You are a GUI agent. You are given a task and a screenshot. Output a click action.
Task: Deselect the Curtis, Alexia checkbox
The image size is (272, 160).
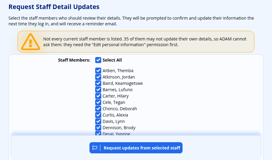coord(98,115)
